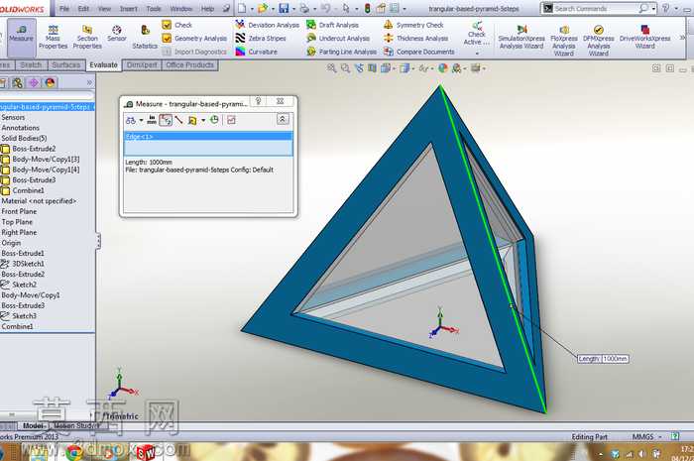Select the Evaluate tab
The height and width of the screenshot is (461, 694).
click(x=103, y=65)
